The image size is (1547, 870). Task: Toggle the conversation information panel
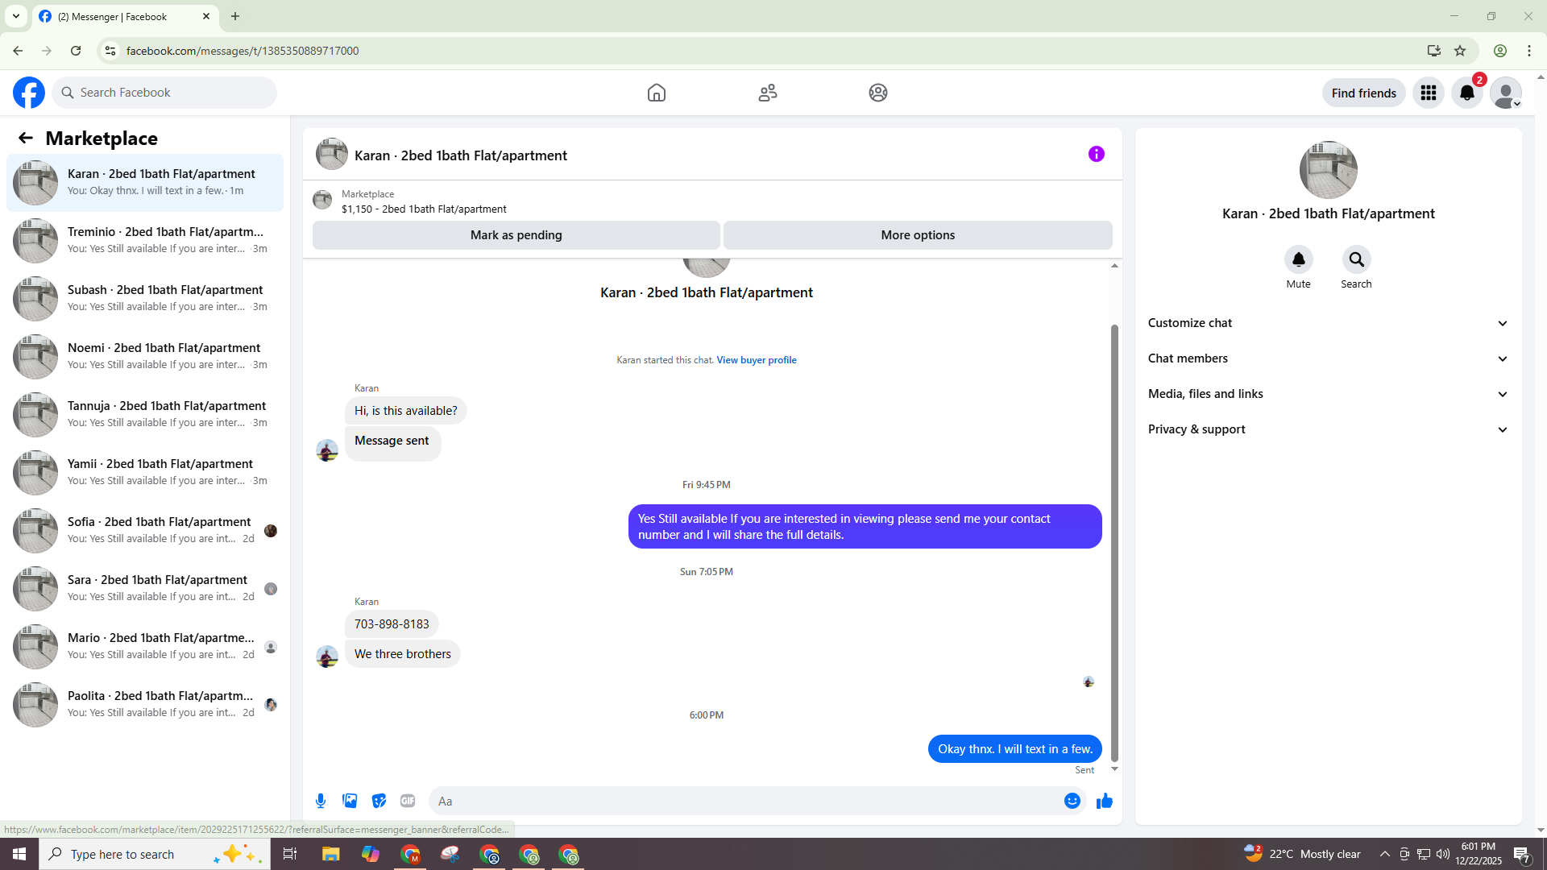coord(1096,154)
